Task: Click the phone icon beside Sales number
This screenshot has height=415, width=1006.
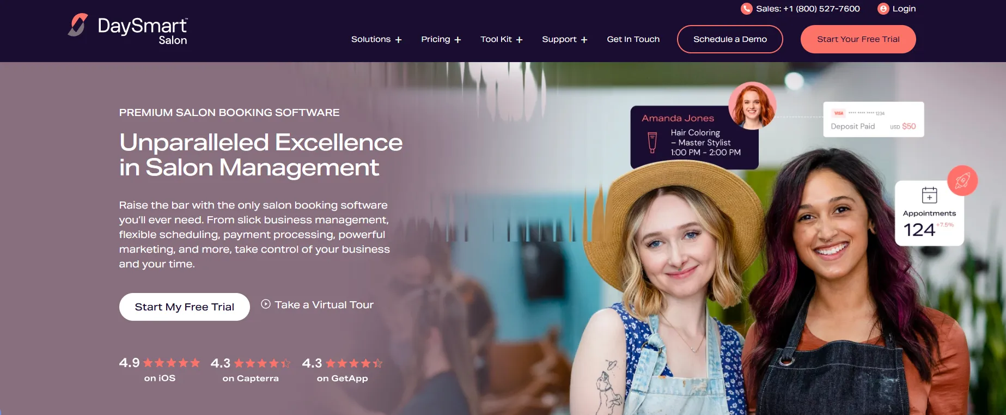Action: click(x=746, y=9)
